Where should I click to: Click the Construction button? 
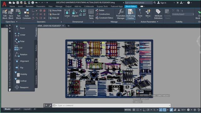point(103,14)
